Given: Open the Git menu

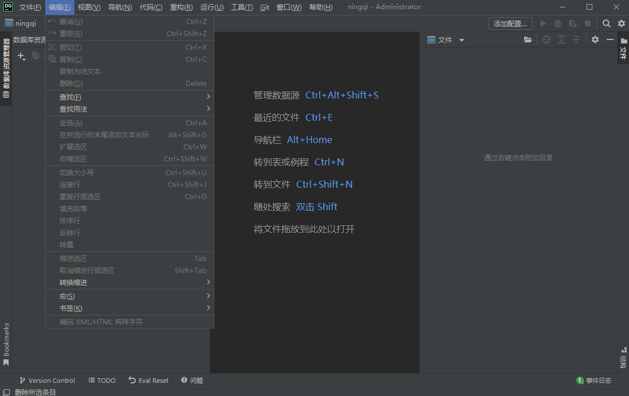Looking at the screenshot, I should click(265, 7).
